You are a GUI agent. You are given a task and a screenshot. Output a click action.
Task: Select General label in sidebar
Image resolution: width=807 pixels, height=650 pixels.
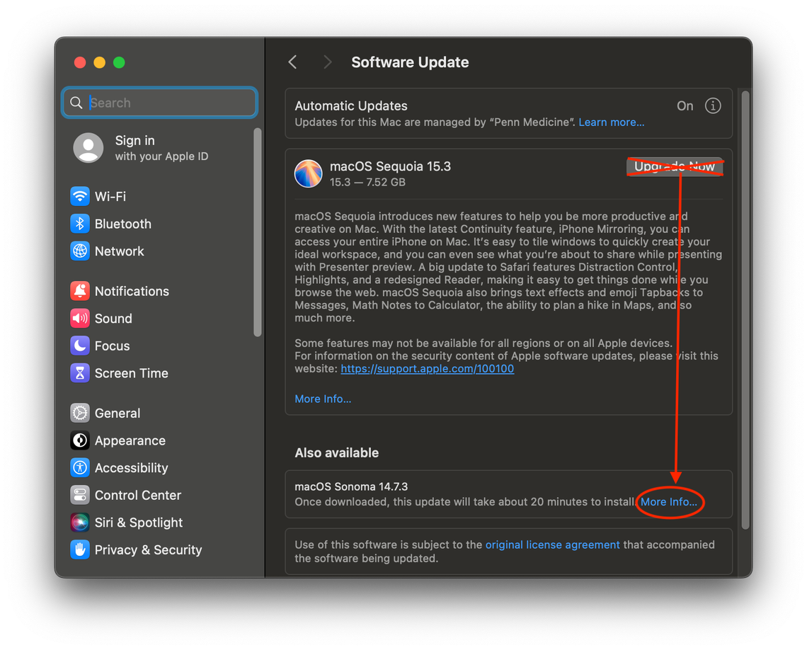118,413
